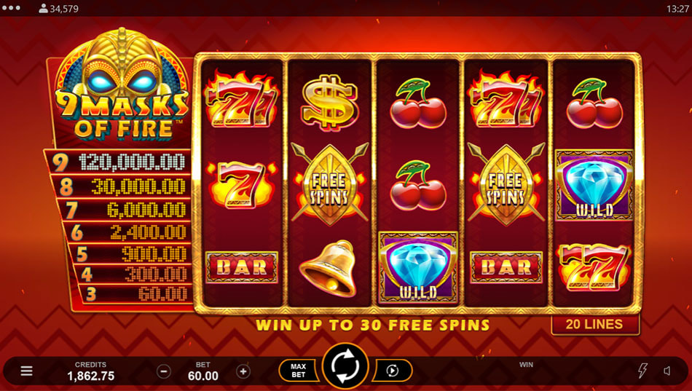
Task: Click the Free Spins shield on second reel
Action: pos(330,183)
